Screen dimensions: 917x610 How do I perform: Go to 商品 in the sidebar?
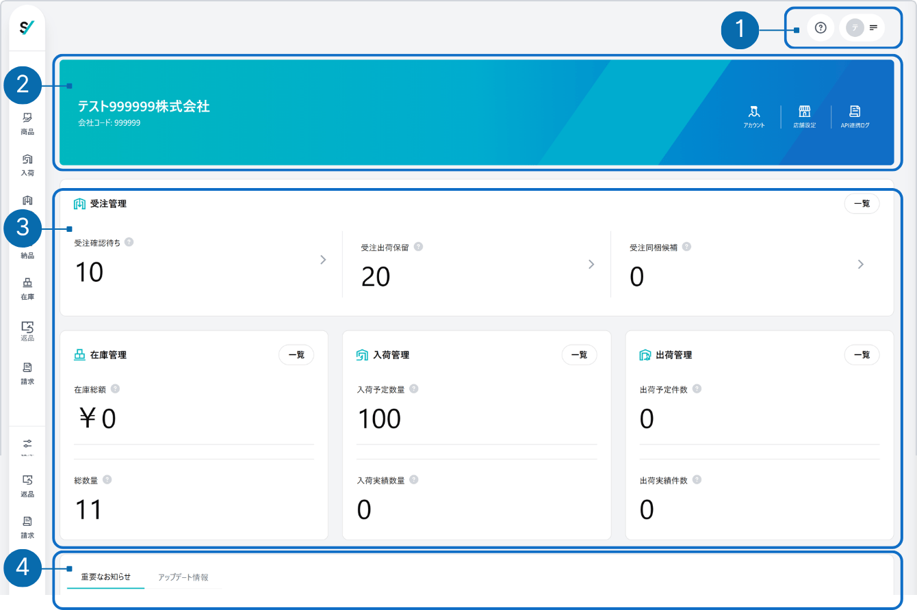click(x=27, y=123)
